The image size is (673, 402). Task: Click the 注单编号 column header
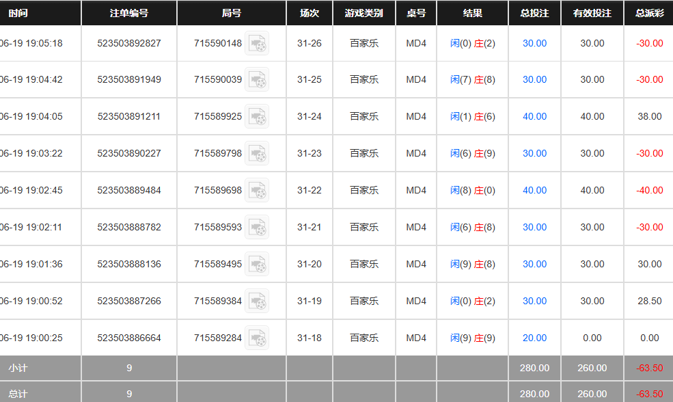tap(129, 13)
